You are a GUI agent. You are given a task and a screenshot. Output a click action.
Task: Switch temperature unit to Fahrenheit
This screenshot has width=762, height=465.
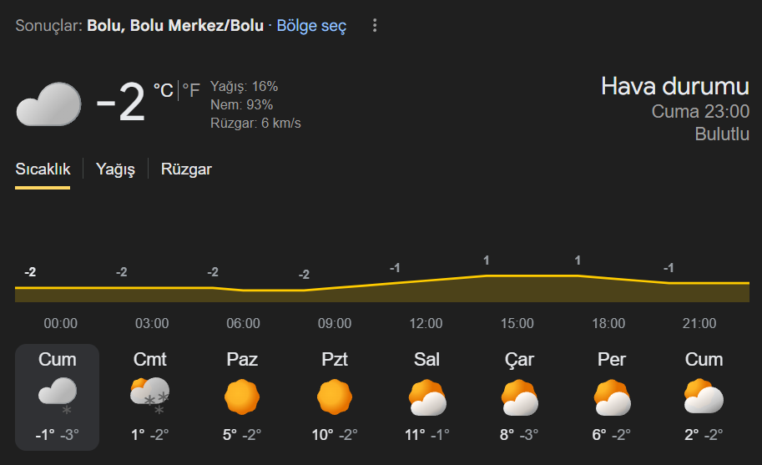click(x=191, y=90)
